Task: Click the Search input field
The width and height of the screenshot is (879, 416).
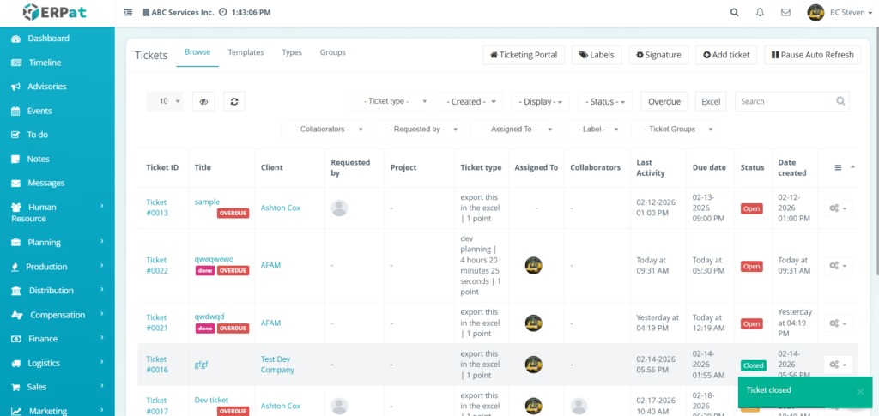Action: (785, 101)
